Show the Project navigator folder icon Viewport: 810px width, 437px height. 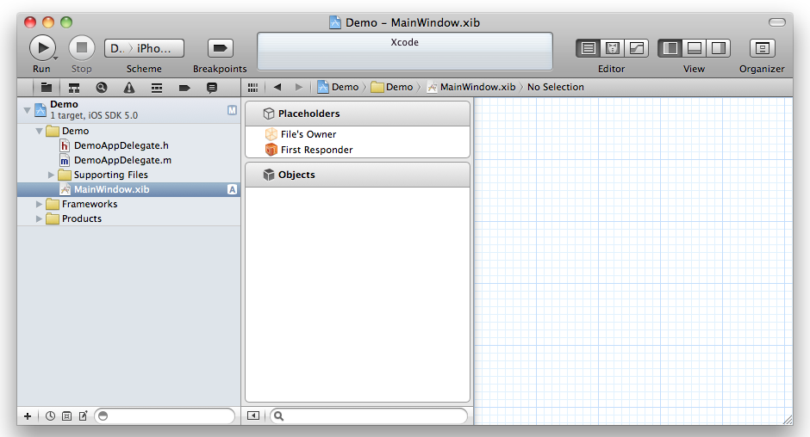tap(47, 87)
